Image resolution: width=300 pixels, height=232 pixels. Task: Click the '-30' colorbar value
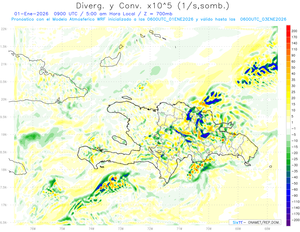pyautogui.click(x=295, y=165)
